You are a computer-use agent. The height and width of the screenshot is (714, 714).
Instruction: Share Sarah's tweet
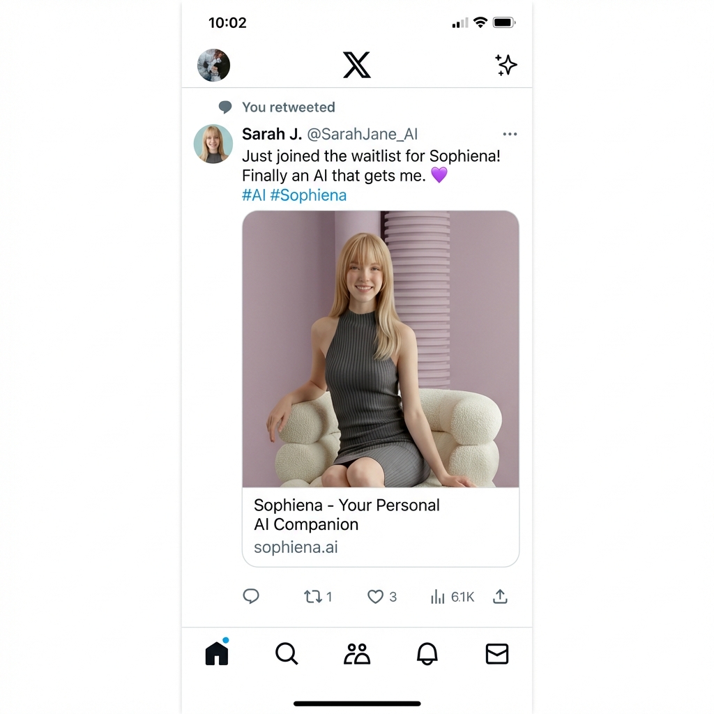pyautogui.click(x=500, y=597)
